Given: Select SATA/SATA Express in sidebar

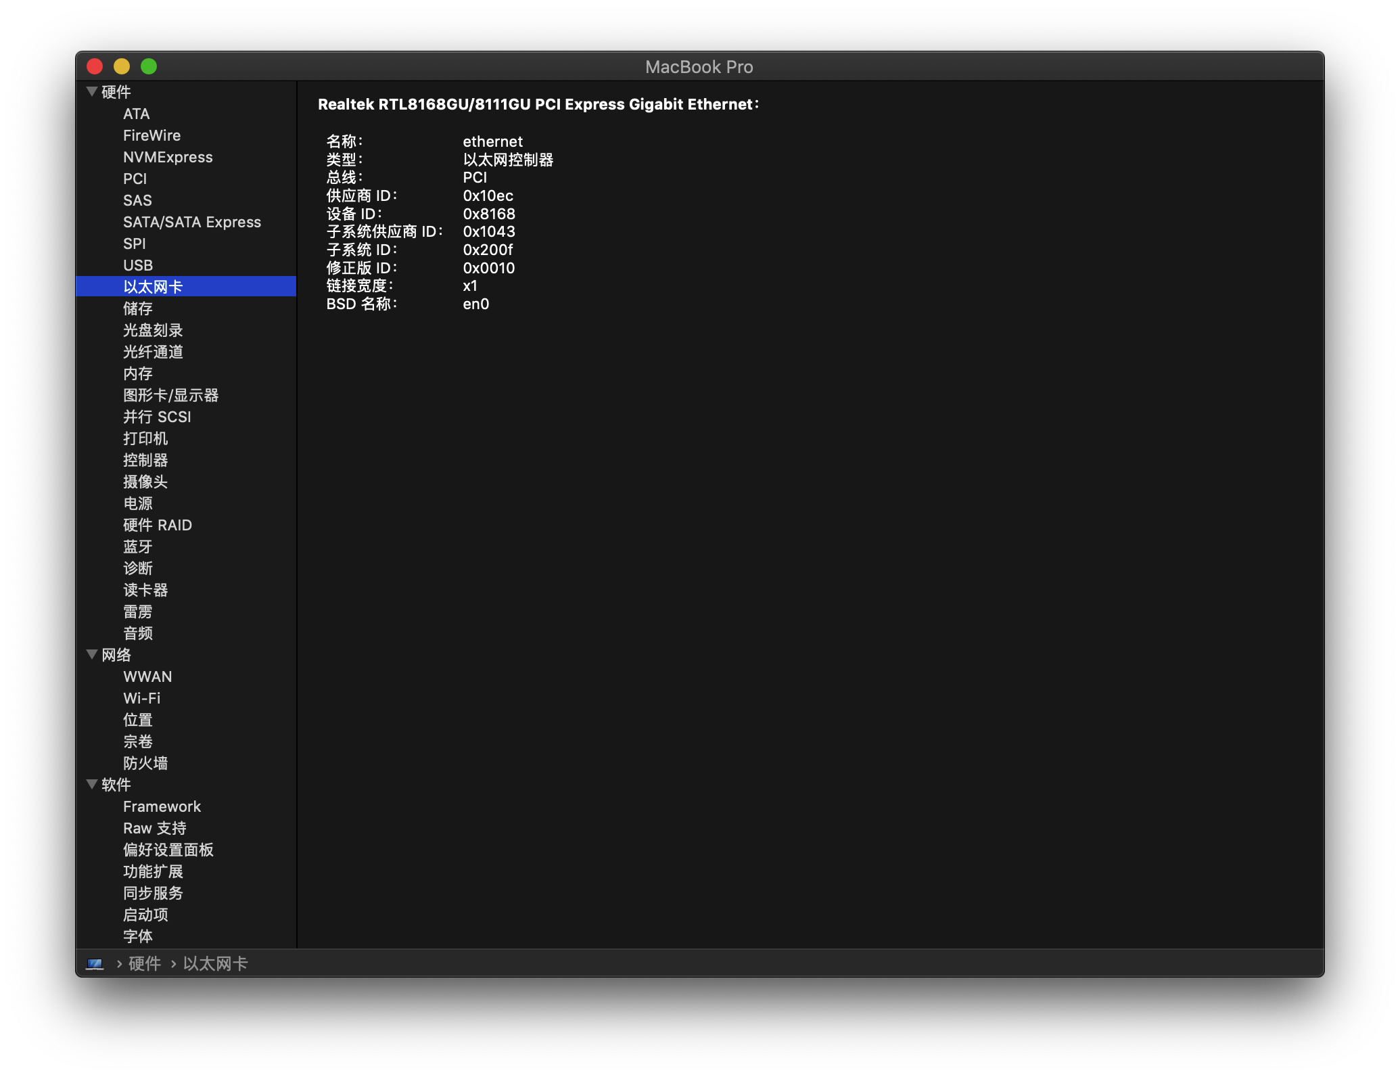Looking at the screenshot, I should coord(192,222).
